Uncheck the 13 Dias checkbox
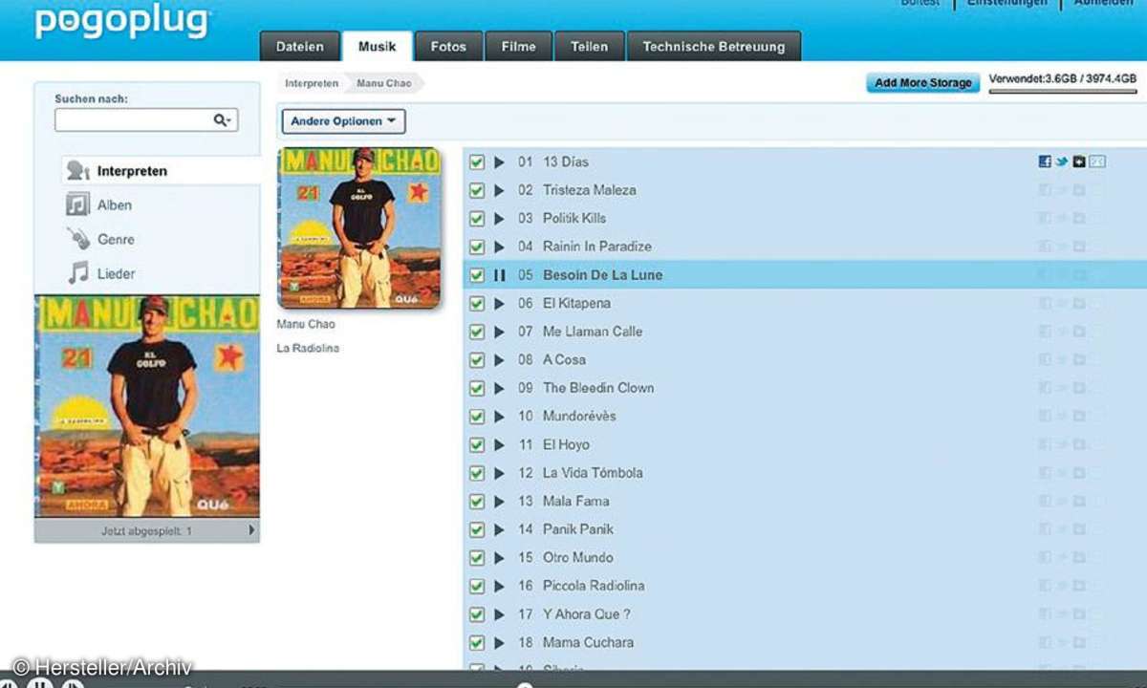 477,162
